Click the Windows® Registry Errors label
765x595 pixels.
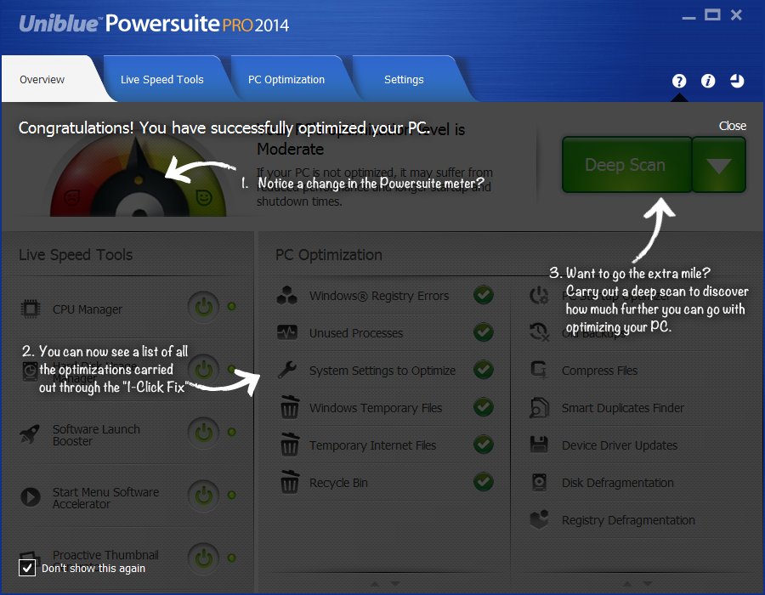(379, 296)
